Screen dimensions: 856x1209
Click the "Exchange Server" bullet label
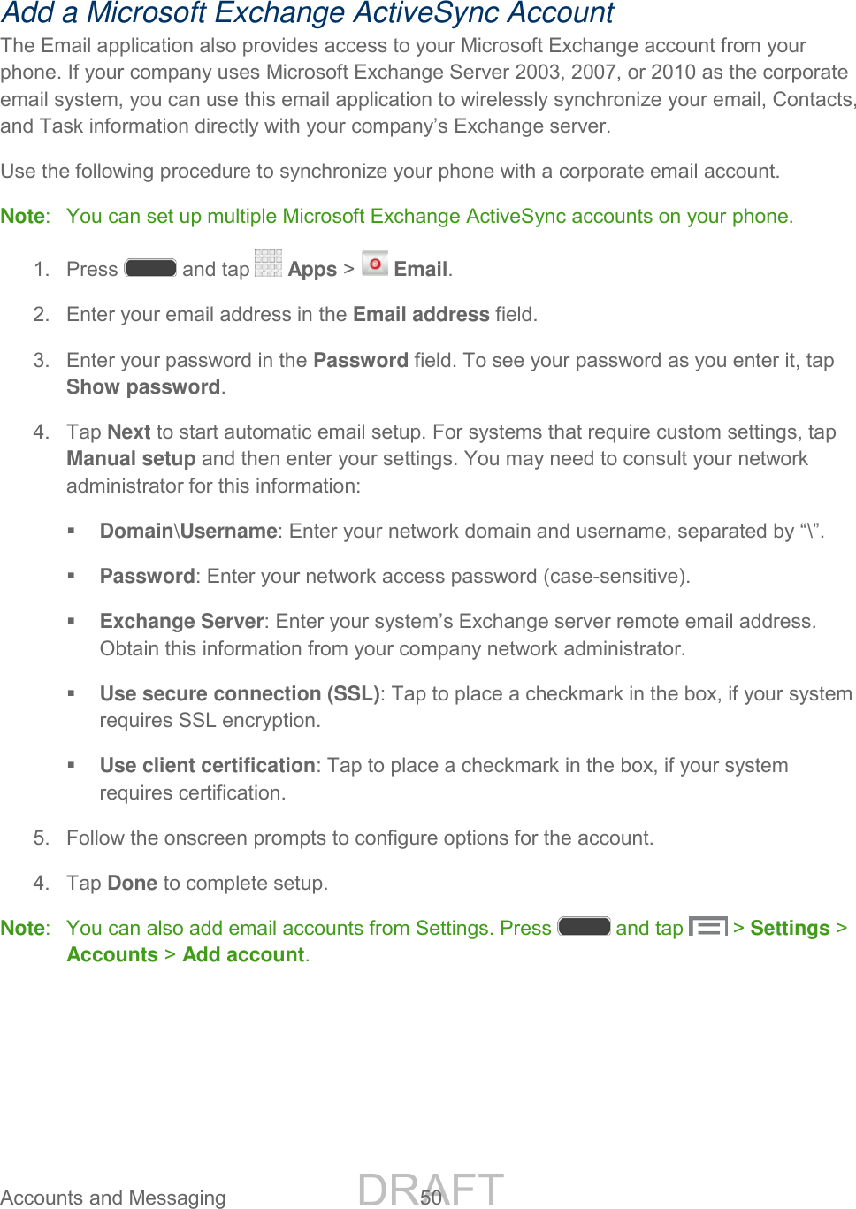pos(181,622)
